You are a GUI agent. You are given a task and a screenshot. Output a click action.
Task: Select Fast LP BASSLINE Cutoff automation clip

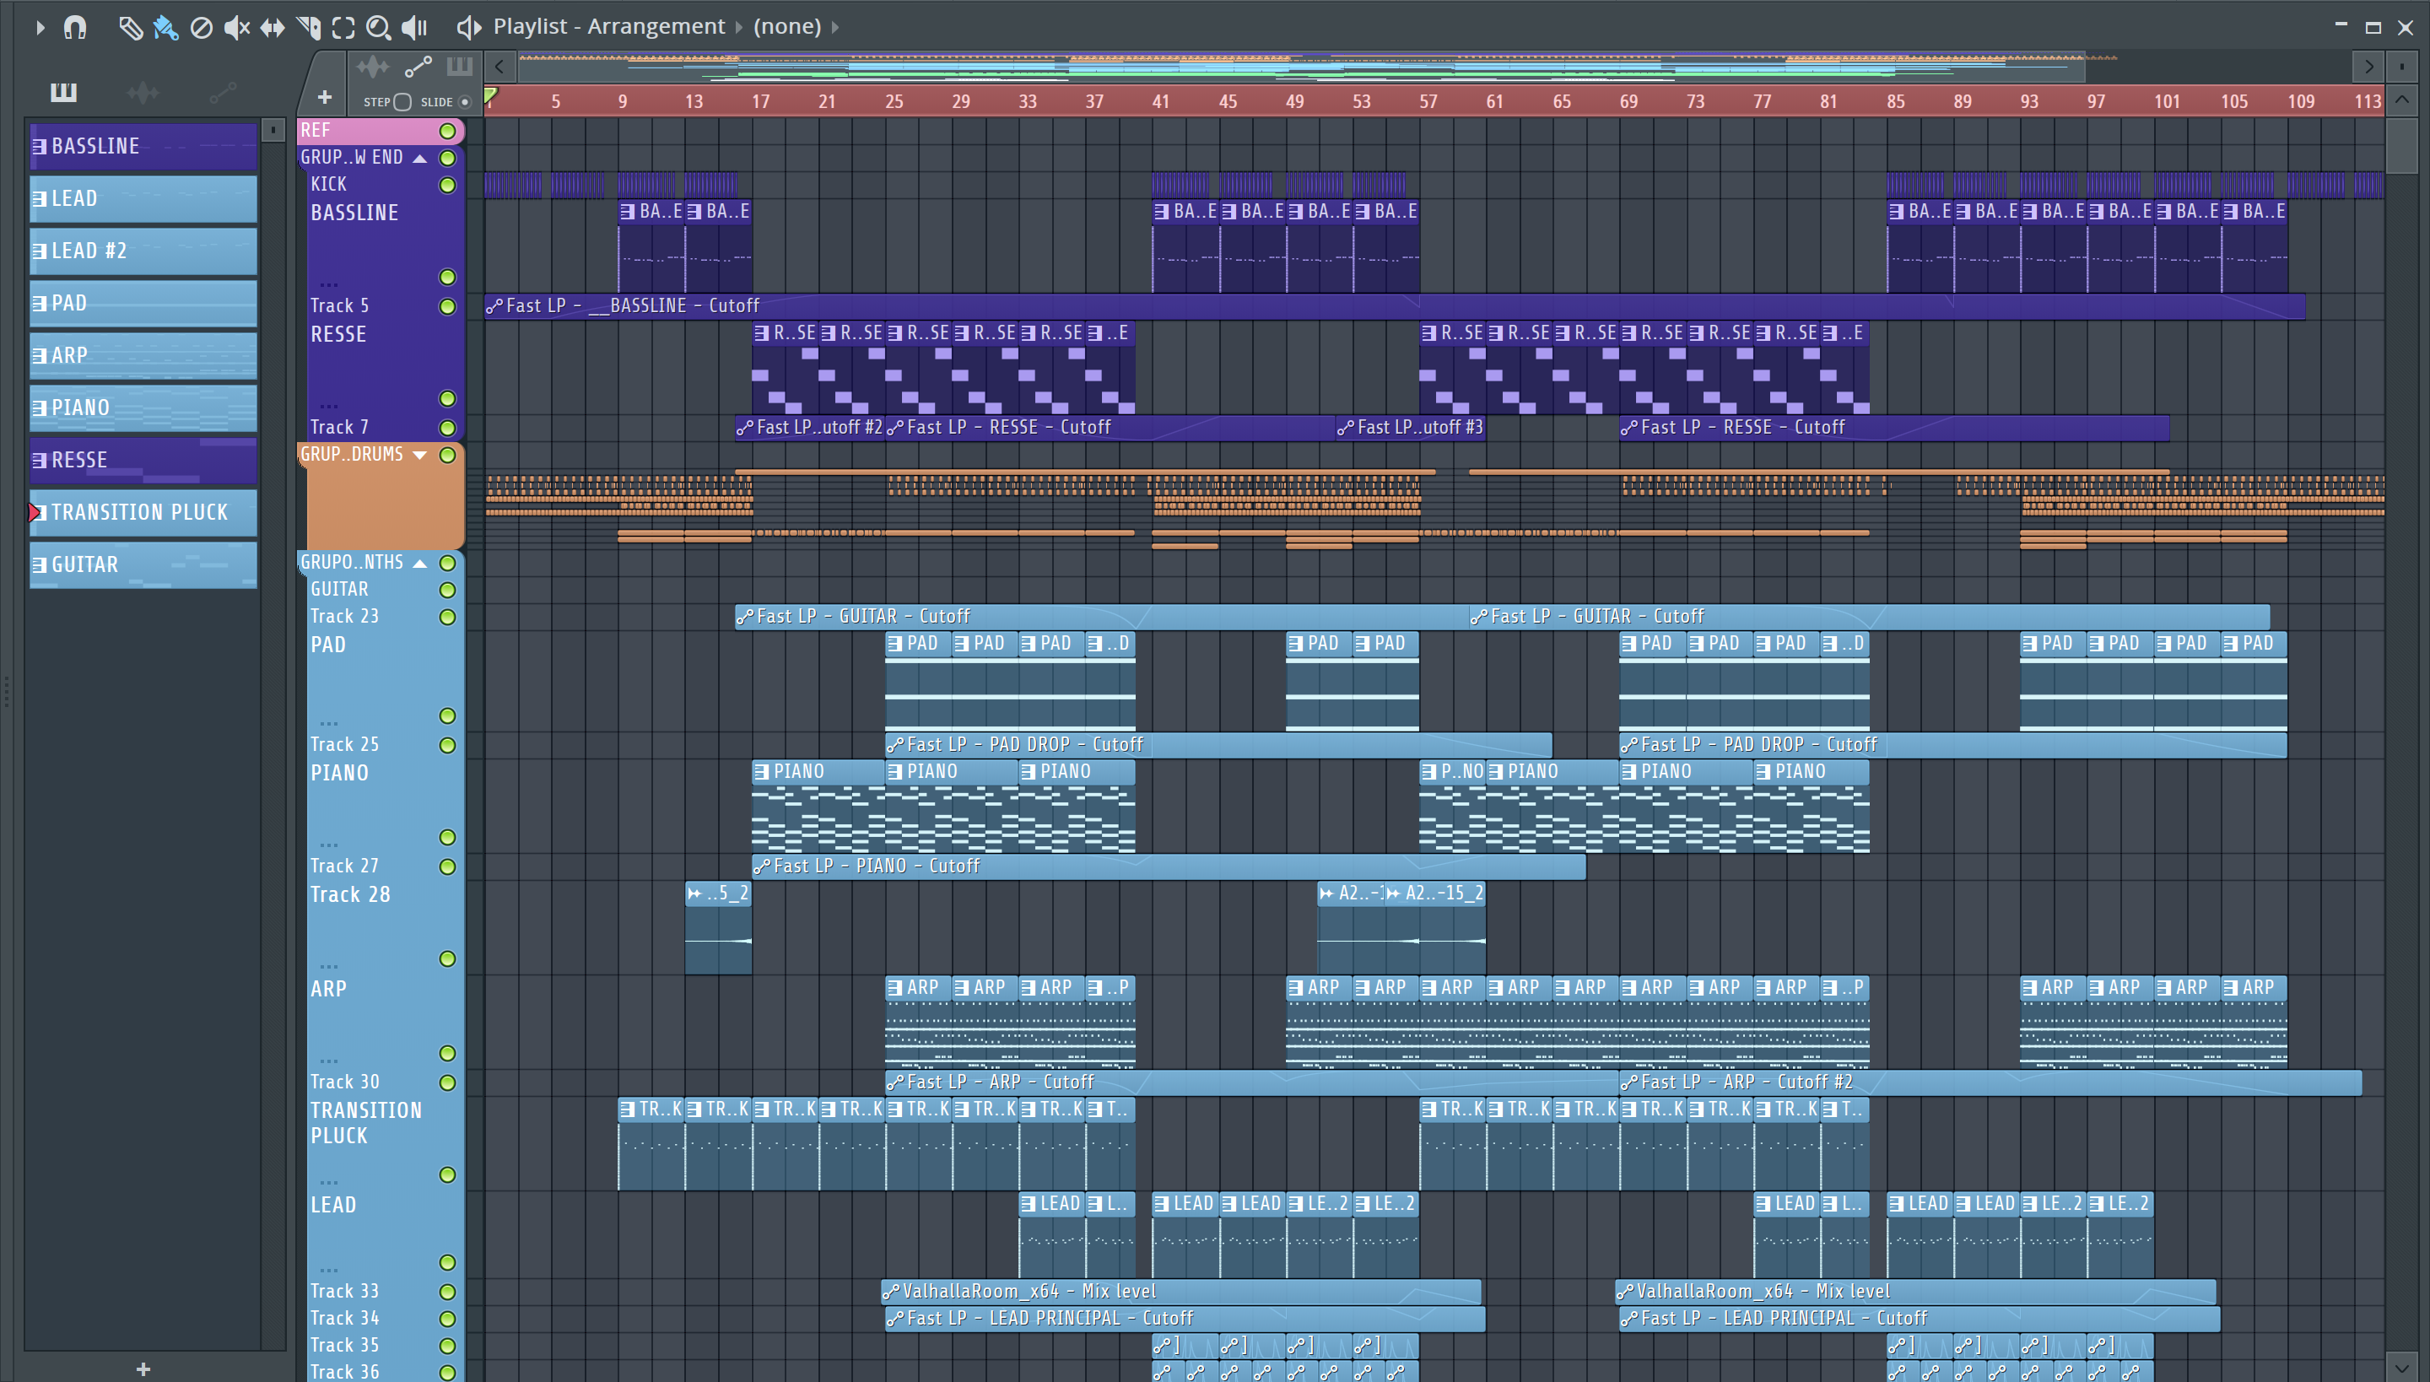point(1395,305)
